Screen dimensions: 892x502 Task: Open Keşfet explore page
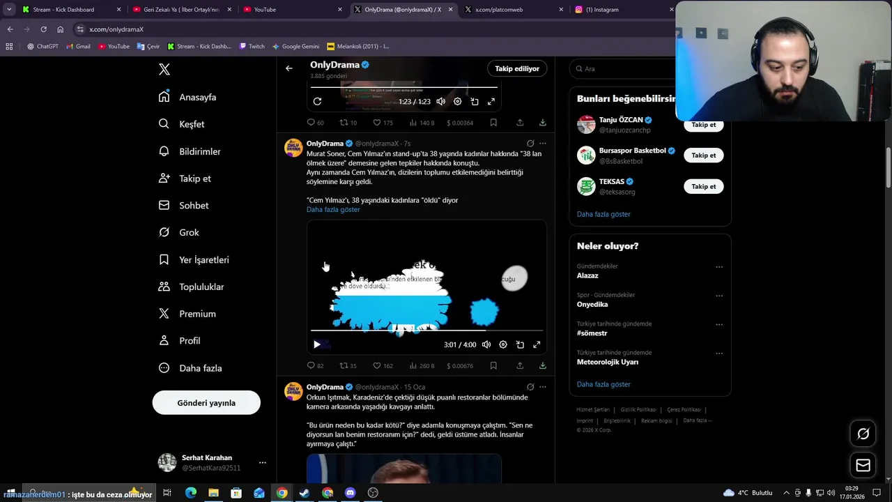coord(181,124)
